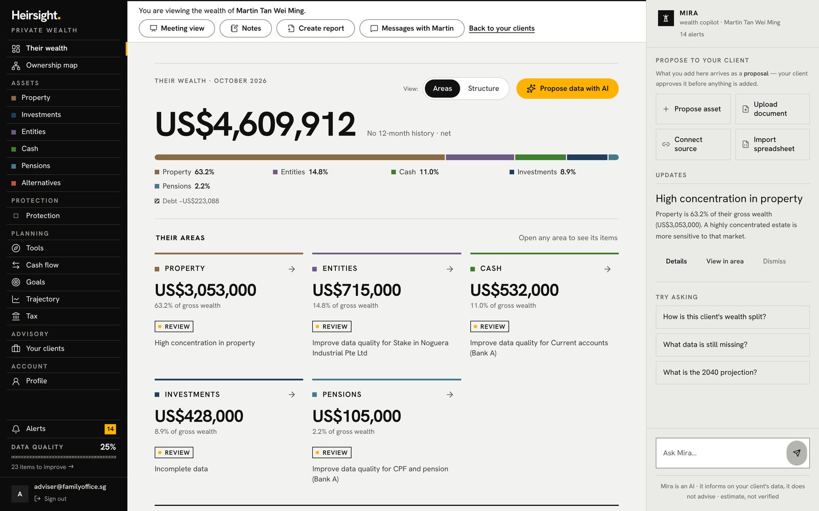Open Goals target icon
This screenshot has height=511, width=819.
point(16,282)
